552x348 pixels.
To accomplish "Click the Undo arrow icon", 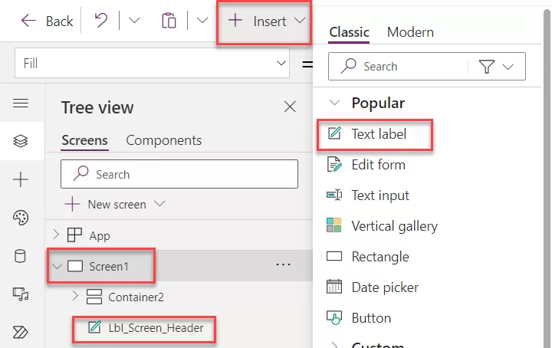I will tap(101, 21).
